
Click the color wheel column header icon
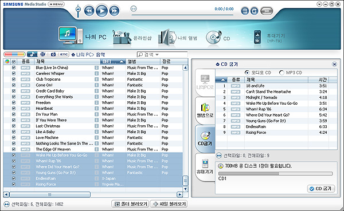(x=7, y=62)
